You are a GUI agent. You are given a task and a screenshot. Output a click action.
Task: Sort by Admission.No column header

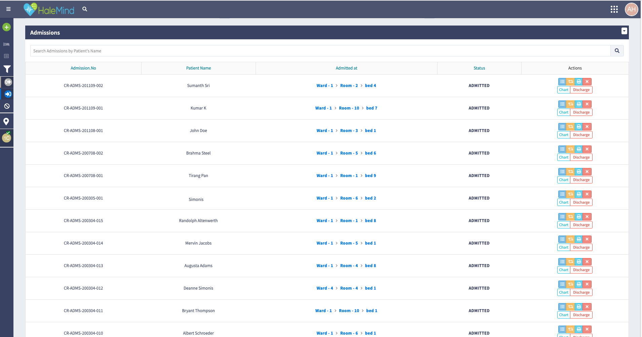pos(83,68)
